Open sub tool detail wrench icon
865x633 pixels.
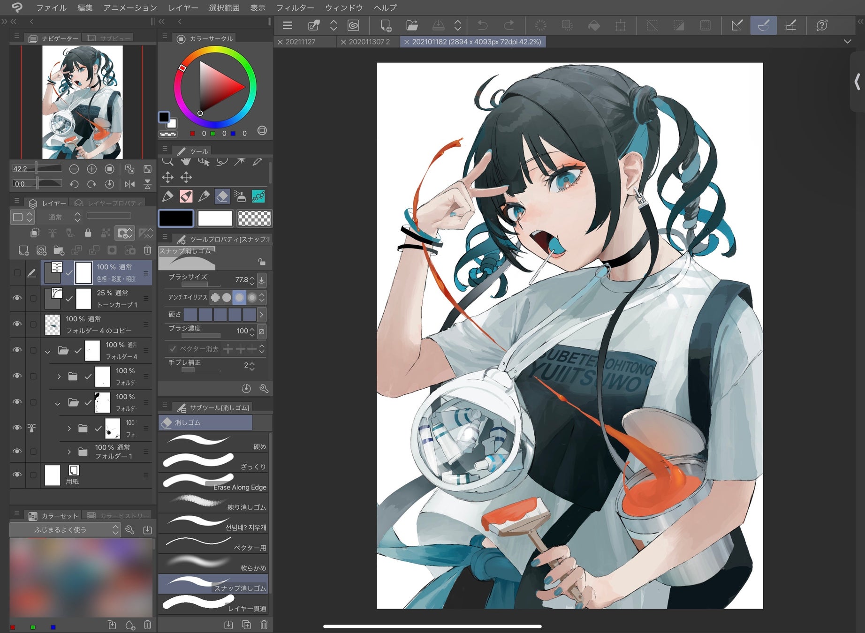pyautogui.click(x=264, y=389)
